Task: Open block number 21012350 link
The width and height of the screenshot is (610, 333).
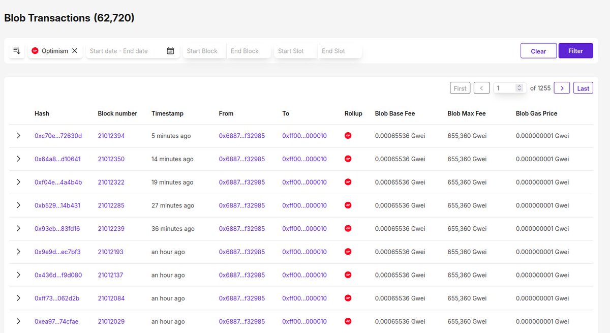Action: (x=111, y=159)
